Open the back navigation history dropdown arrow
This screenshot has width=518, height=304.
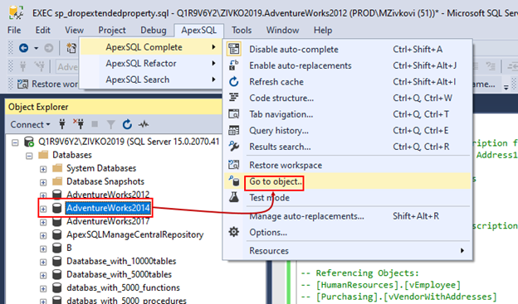(36, 48)
